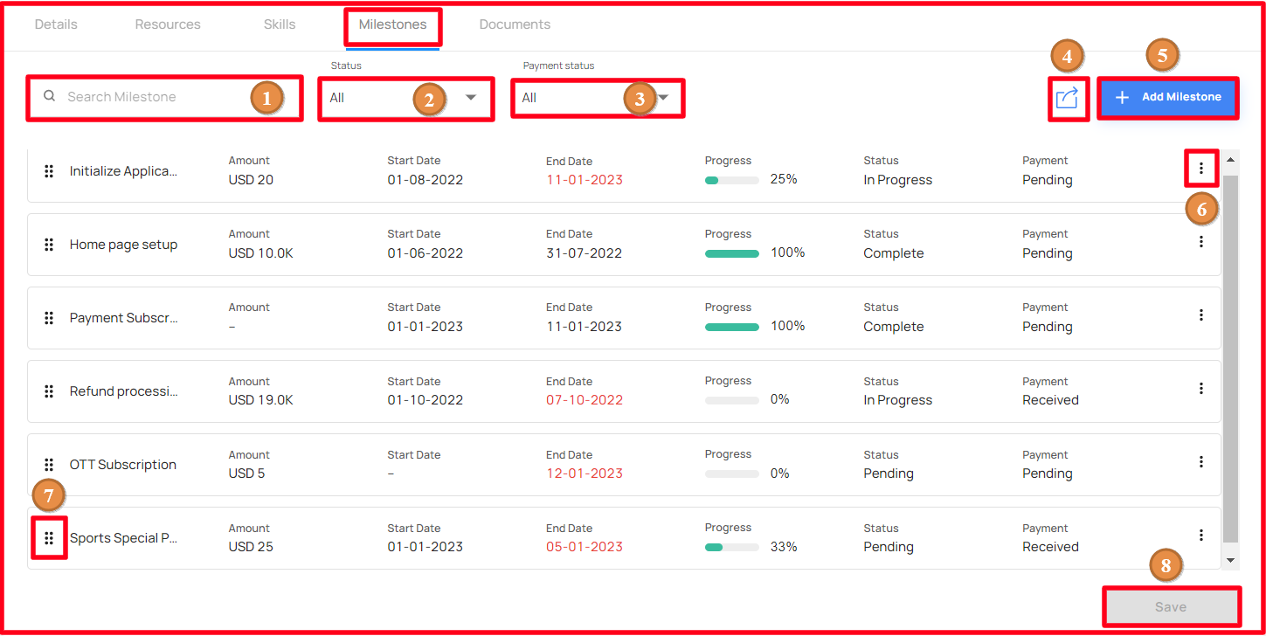
Task: Click the Add Milestone button
Action: 1168,97
